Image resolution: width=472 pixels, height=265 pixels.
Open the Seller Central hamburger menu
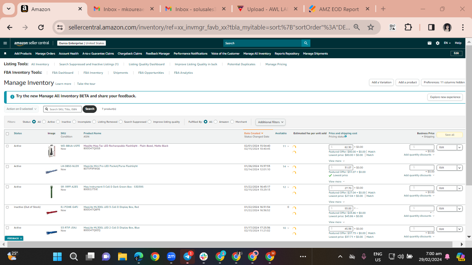click(x=5, y=43)
